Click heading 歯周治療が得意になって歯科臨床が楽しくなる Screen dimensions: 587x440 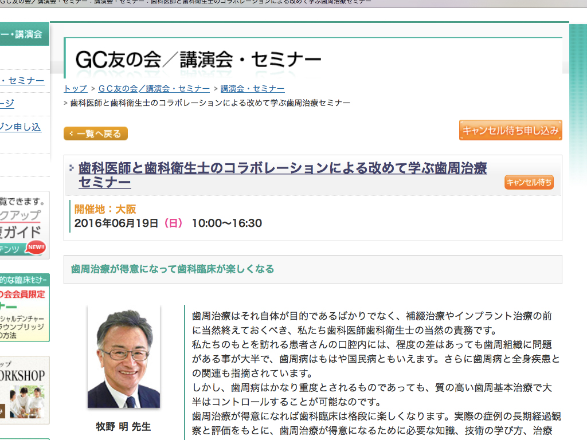(x=173, y=269)
